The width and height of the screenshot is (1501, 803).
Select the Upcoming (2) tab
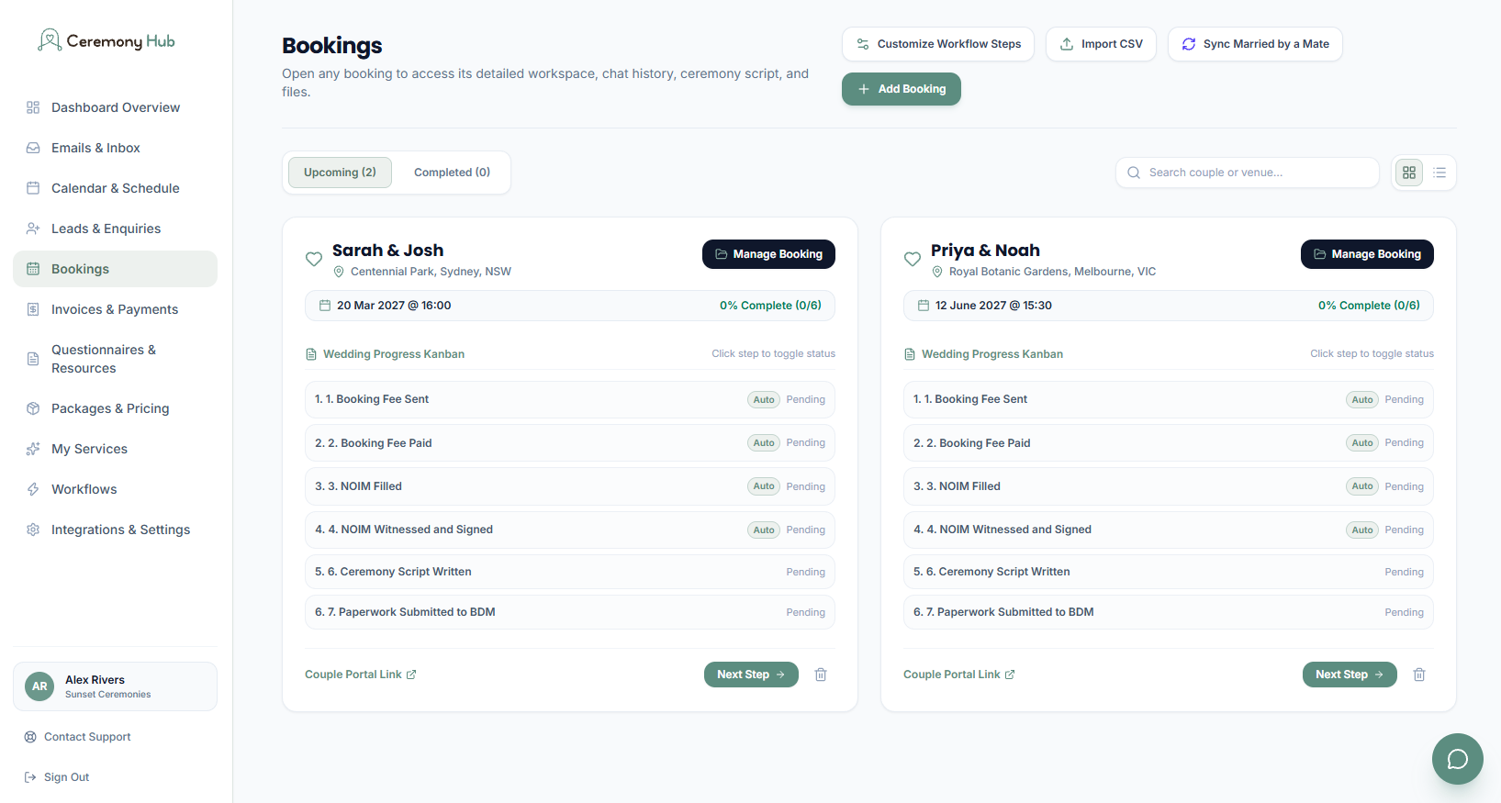point(340,173)
